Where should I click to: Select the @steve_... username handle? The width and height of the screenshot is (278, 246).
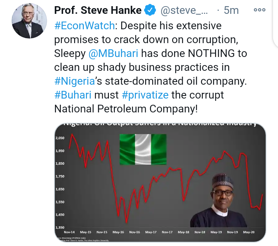tap(184, 10)
